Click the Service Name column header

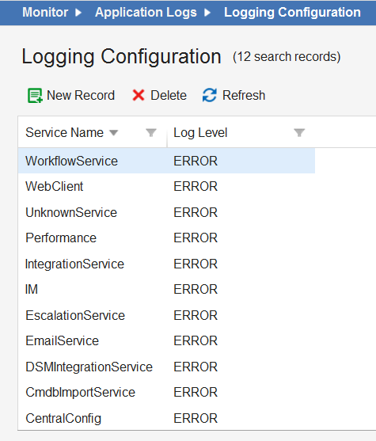pos(64,132)
